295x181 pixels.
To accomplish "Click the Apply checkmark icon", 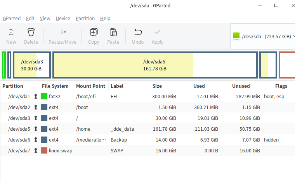I will tap(158, 32).
